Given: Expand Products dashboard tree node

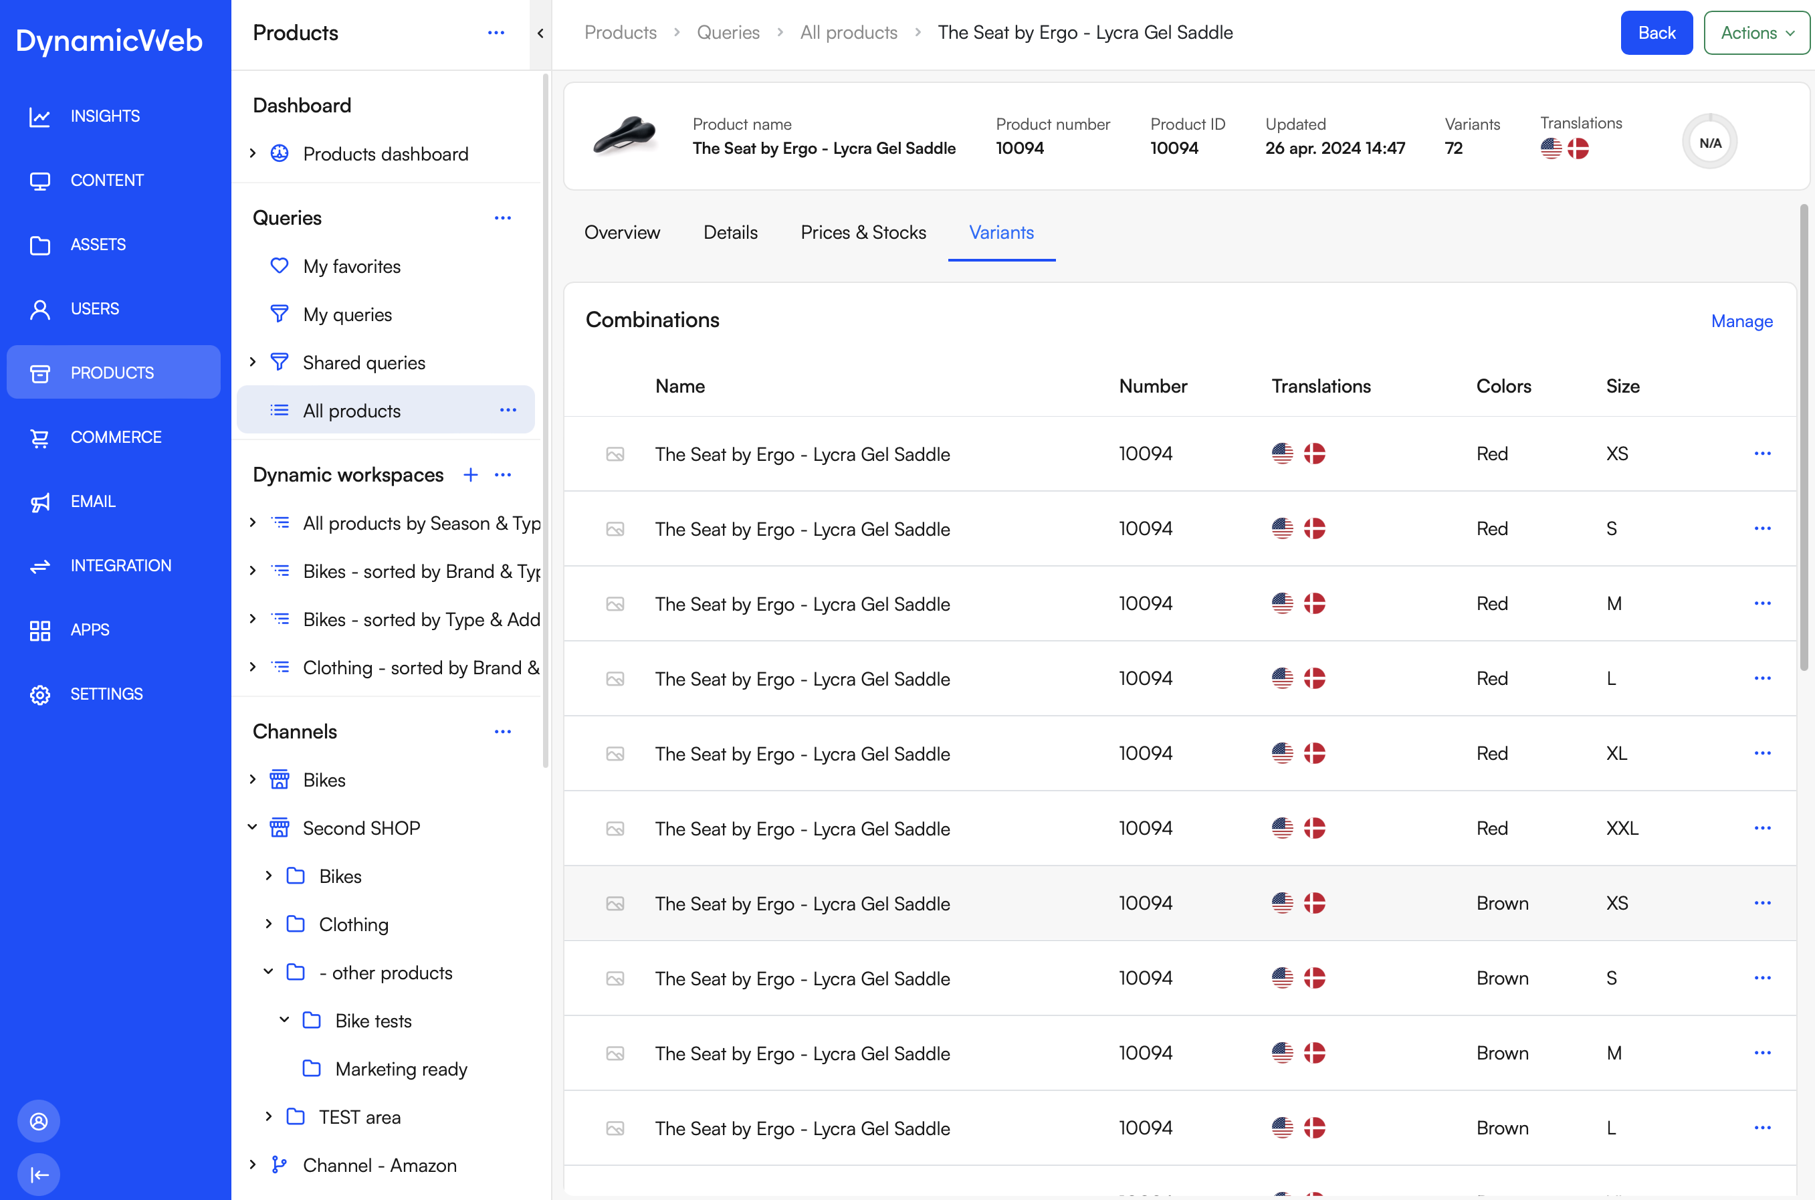Looking at the screenshot, I should pos(253,154).
